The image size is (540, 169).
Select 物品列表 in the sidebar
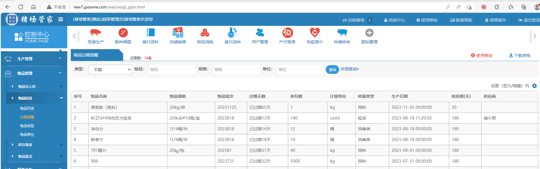coord(27,108)
